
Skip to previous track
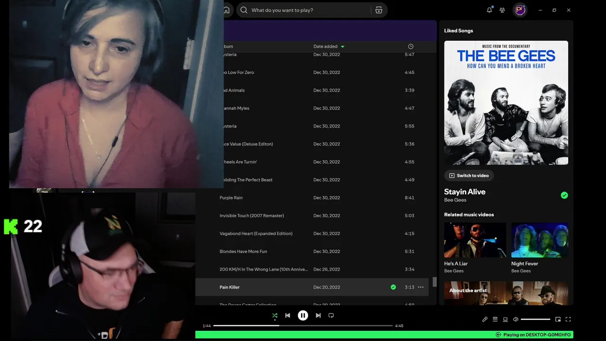tap(287, 315)
